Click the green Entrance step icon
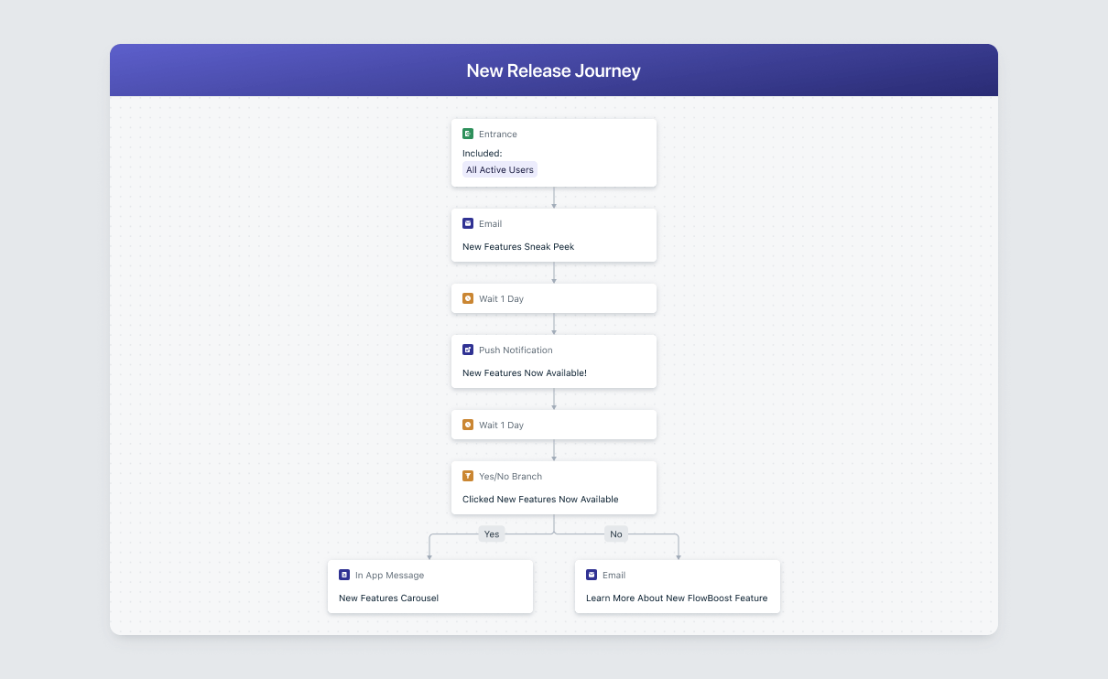Image resolution: width=1108 pixels, height=679 pixels. click(x=468, y=134)
